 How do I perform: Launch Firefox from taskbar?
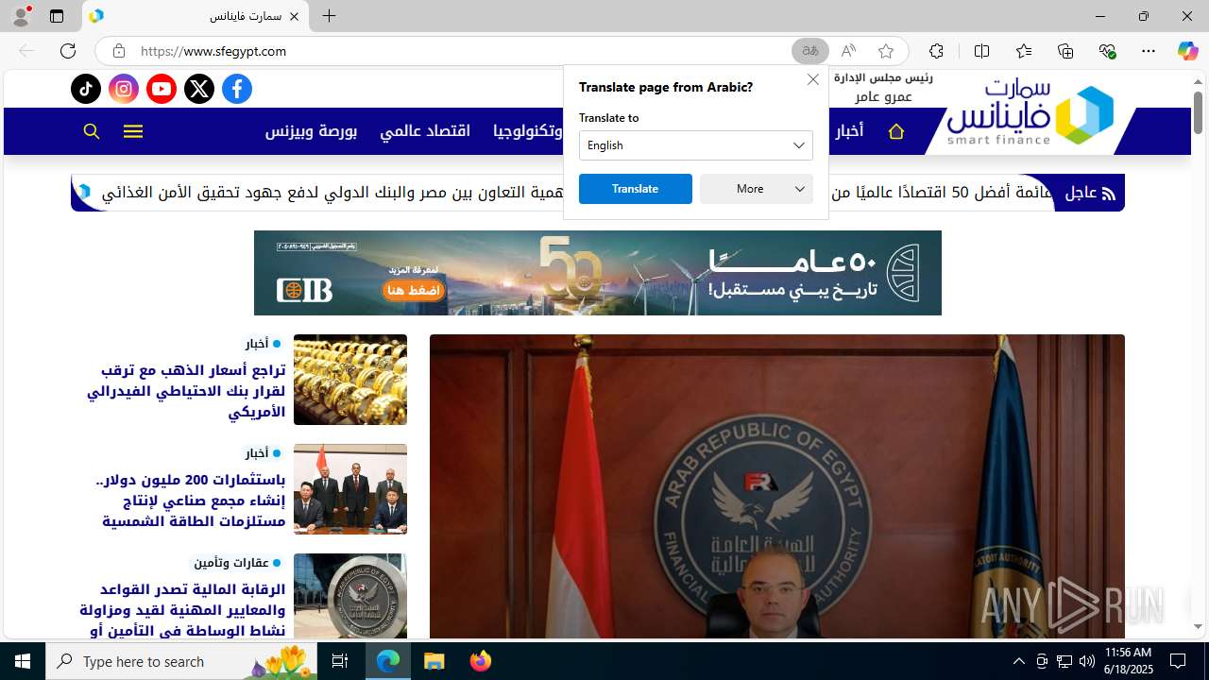click(x=481, y=661)
